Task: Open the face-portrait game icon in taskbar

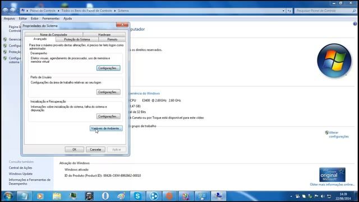Action: tap(89, 196)
